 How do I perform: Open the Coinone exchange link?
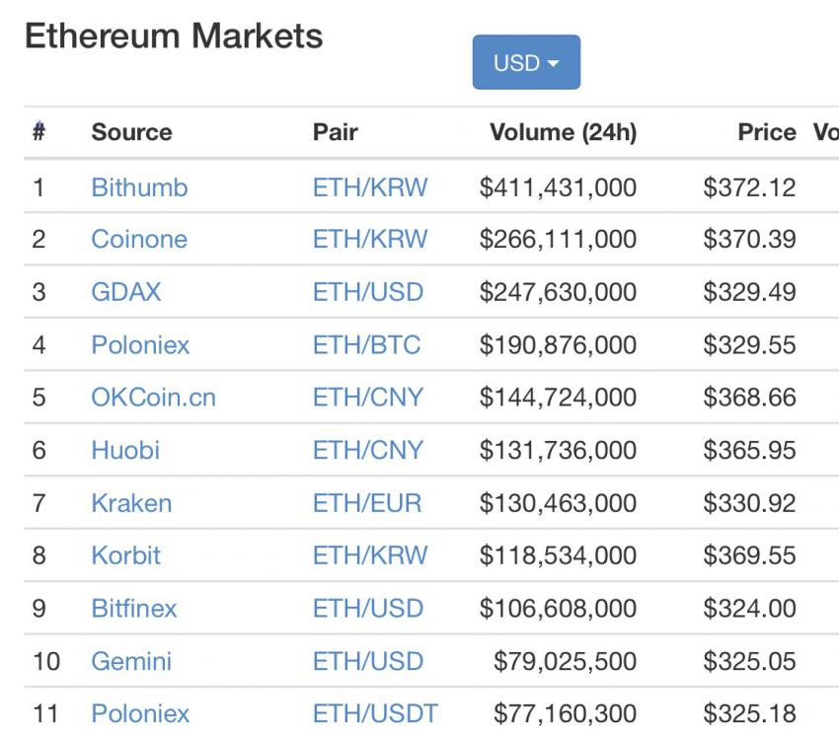[x=139, y=239]
